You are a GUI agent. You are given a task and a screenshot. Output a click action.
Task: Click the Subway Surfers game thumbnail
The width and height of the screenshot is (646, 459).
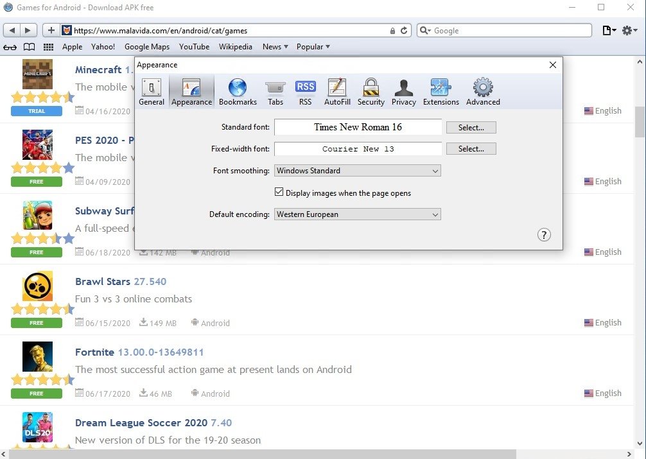37,215
